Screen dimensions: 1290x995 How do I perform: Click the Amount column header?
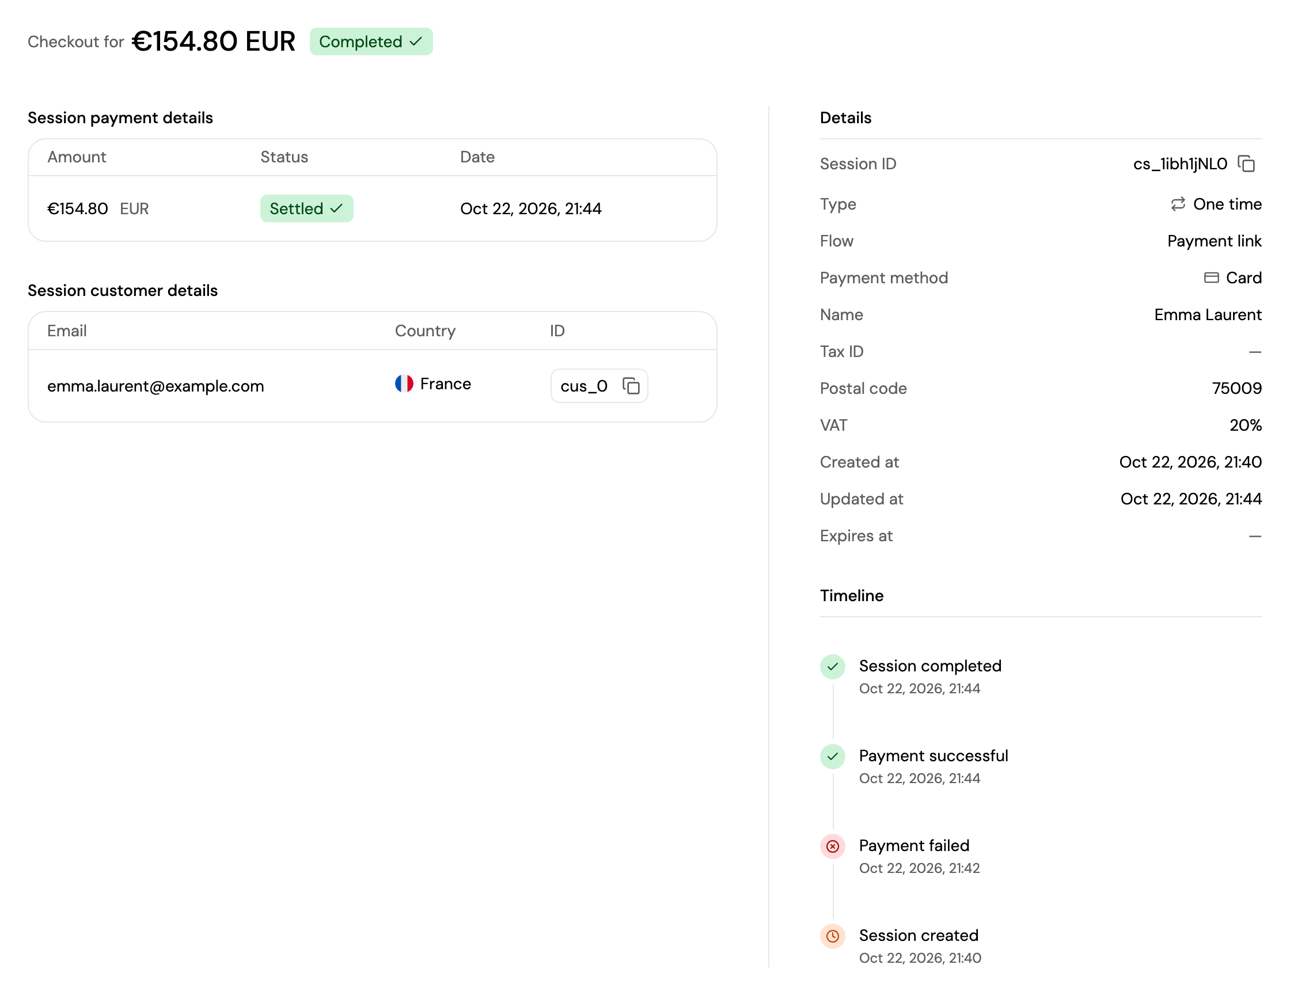click(x=77, y=157)
